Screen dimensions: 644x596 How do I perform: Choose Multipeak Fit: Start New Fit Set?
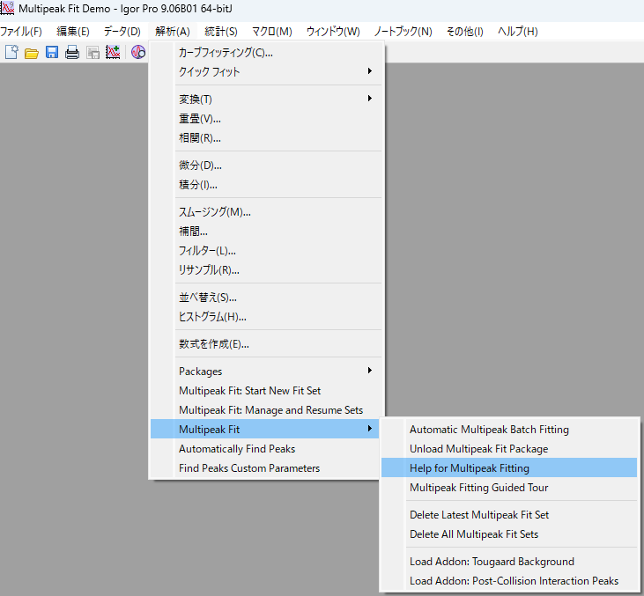pos(266,390)
